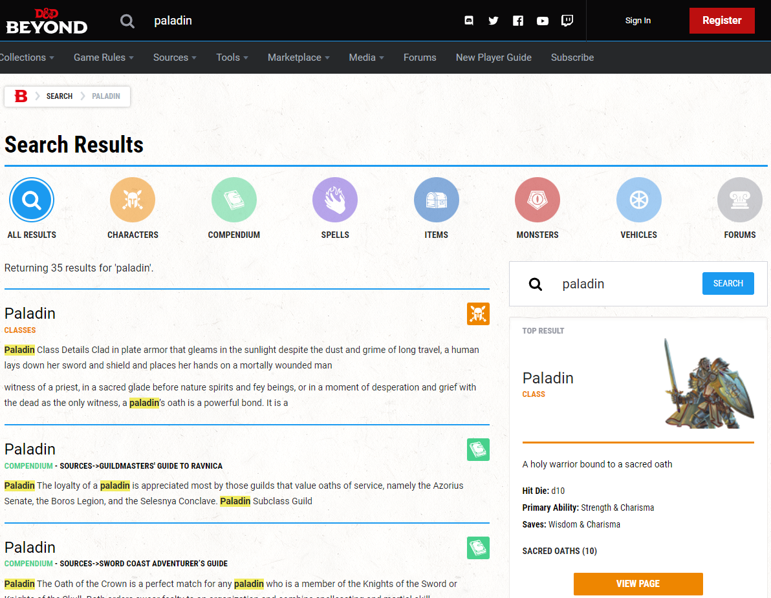This screenshot has width=771, height=598.
Task: Expand the Game Rules dropdown
Action: click(103, 58)
